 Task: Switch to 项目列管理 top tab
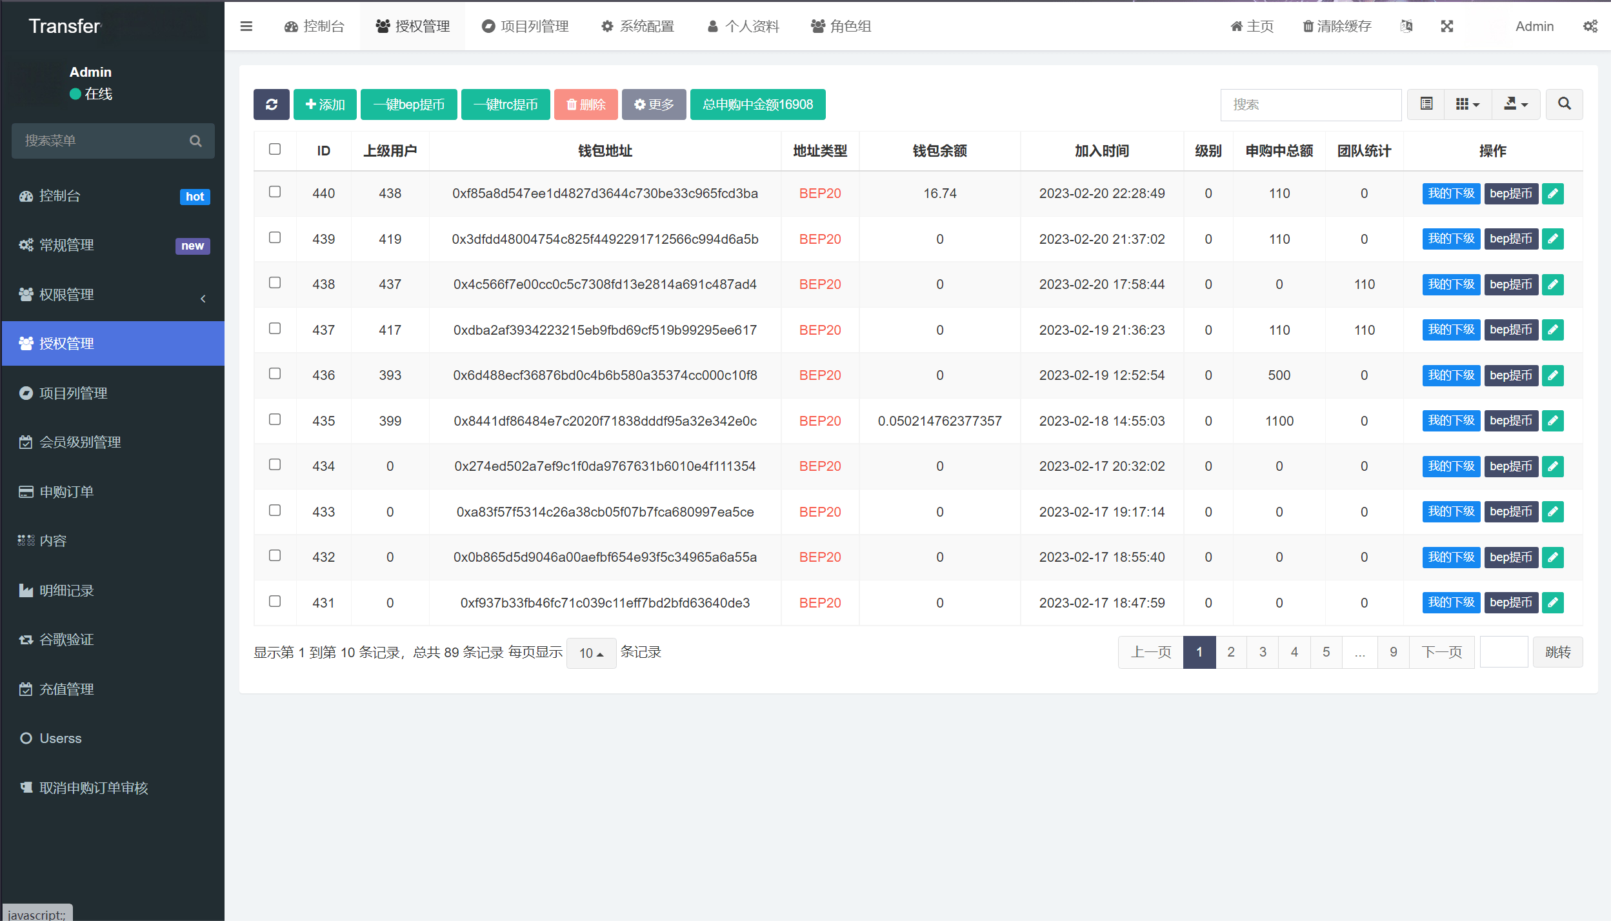[525, 26]
